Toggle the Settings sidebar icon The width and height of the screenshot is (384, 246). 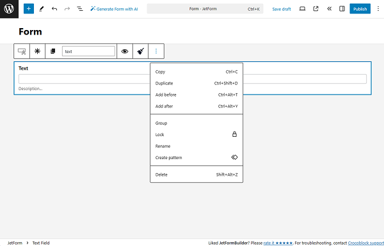(342, 9)
